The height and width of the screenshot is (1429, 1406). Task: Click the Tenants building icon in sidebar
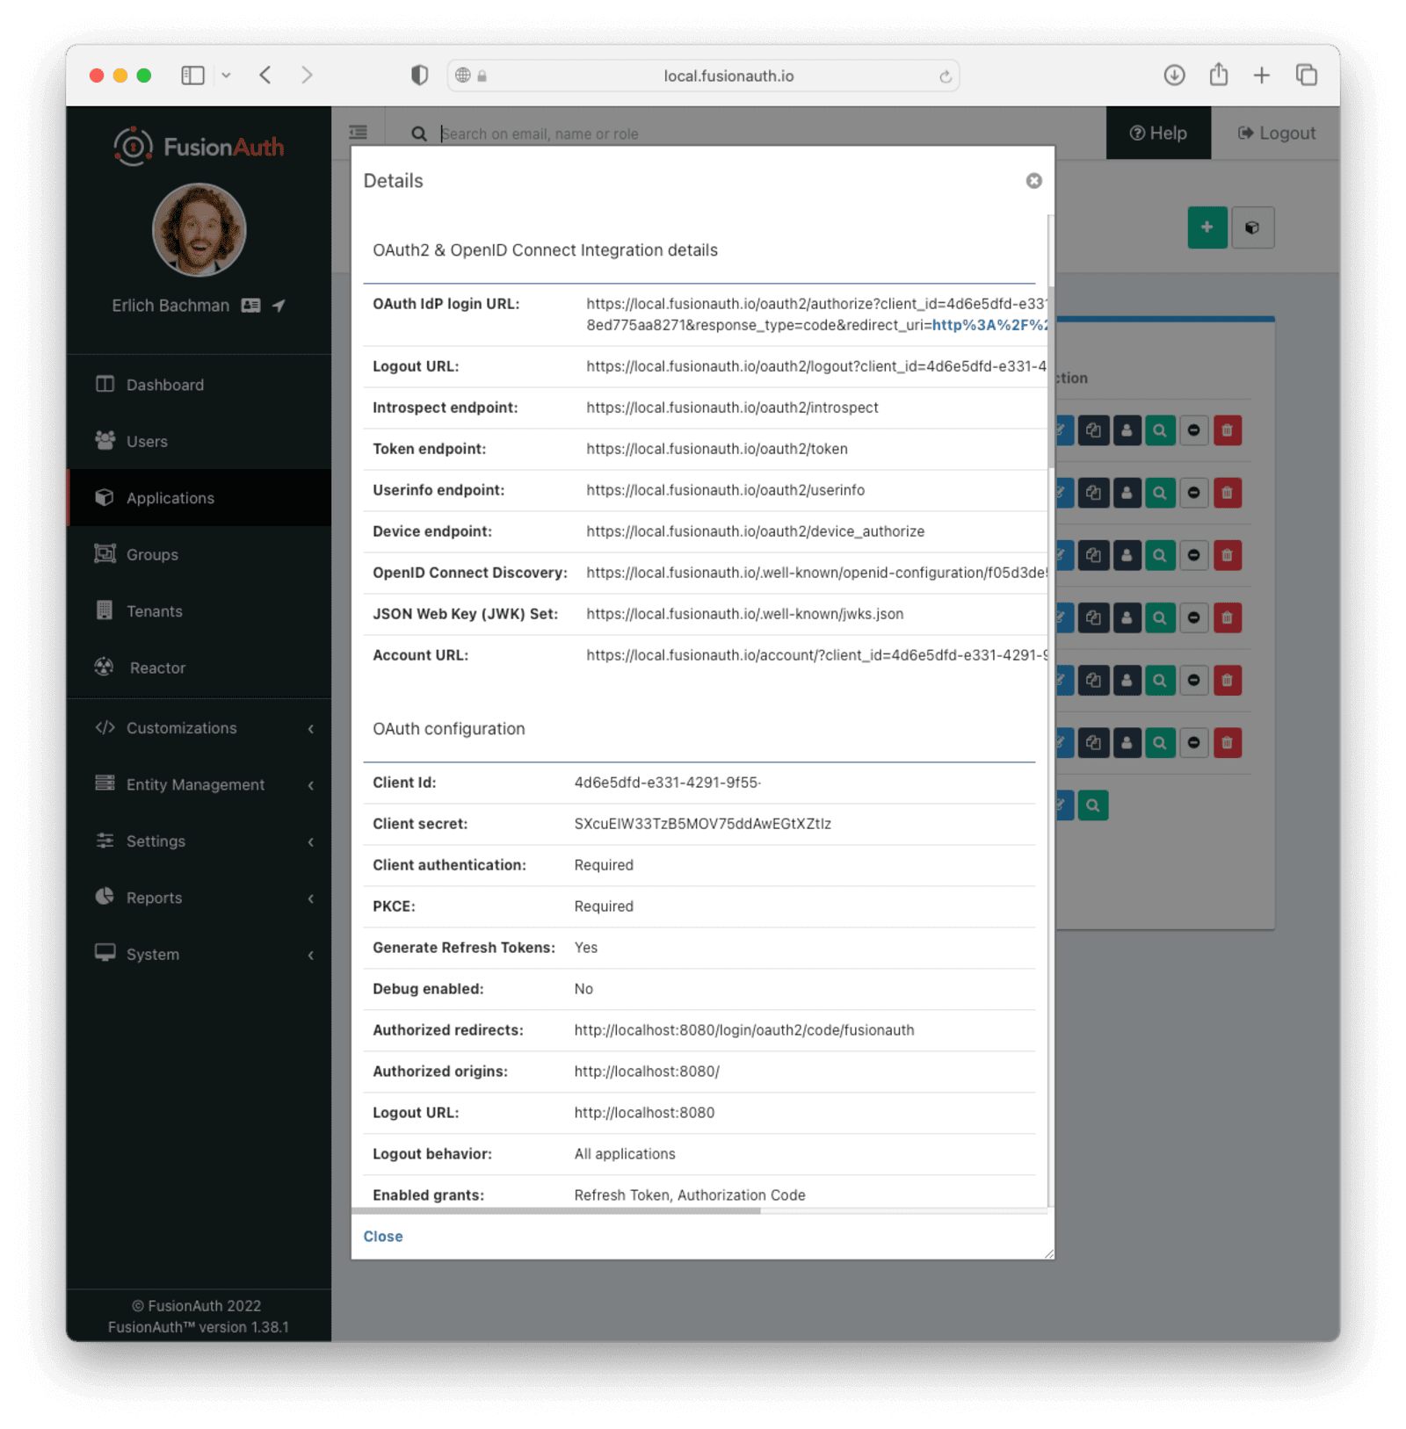point(105,610)
